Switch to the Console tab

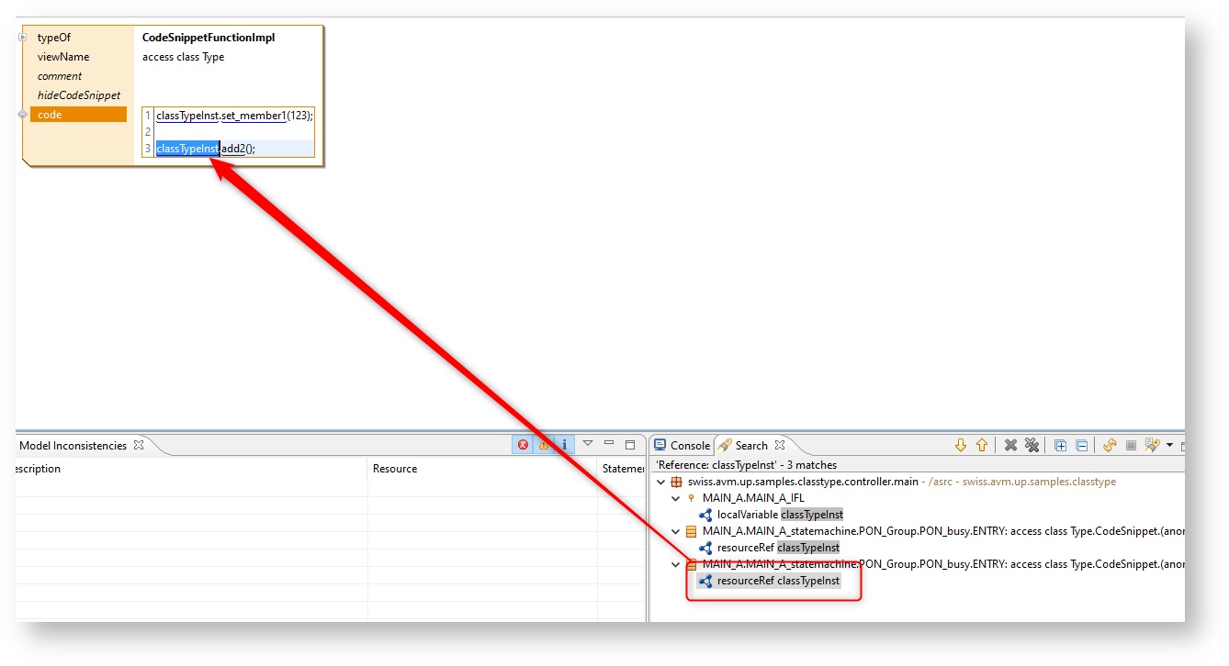[x=682, y=445]
